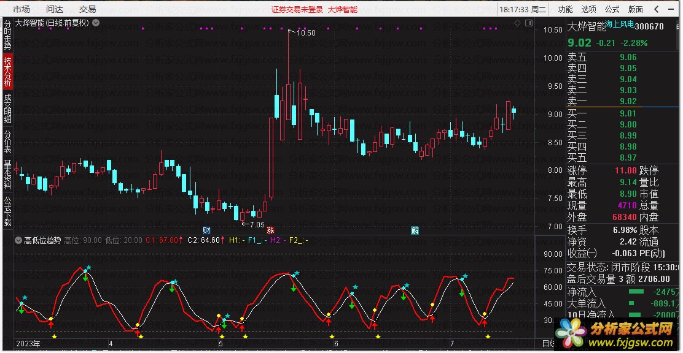This screenshot has width=683, height=353.
Task: Switch to 分时走势 side tab
Action: [7, 35]
